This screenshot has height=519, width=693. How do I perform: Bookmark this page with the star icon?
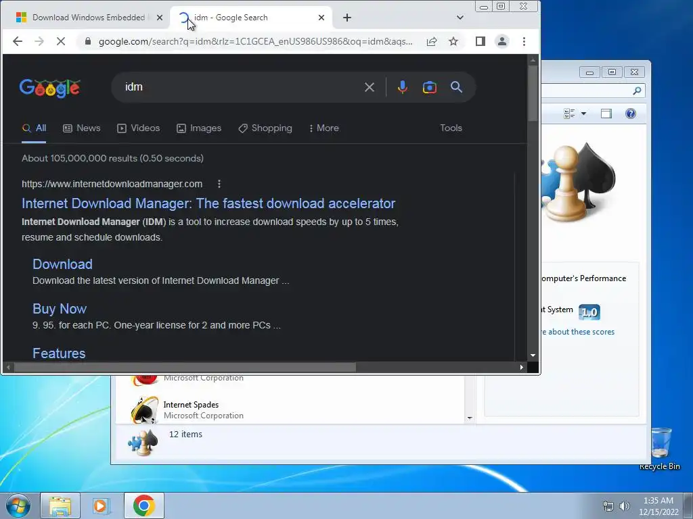[x=453, y=41]
